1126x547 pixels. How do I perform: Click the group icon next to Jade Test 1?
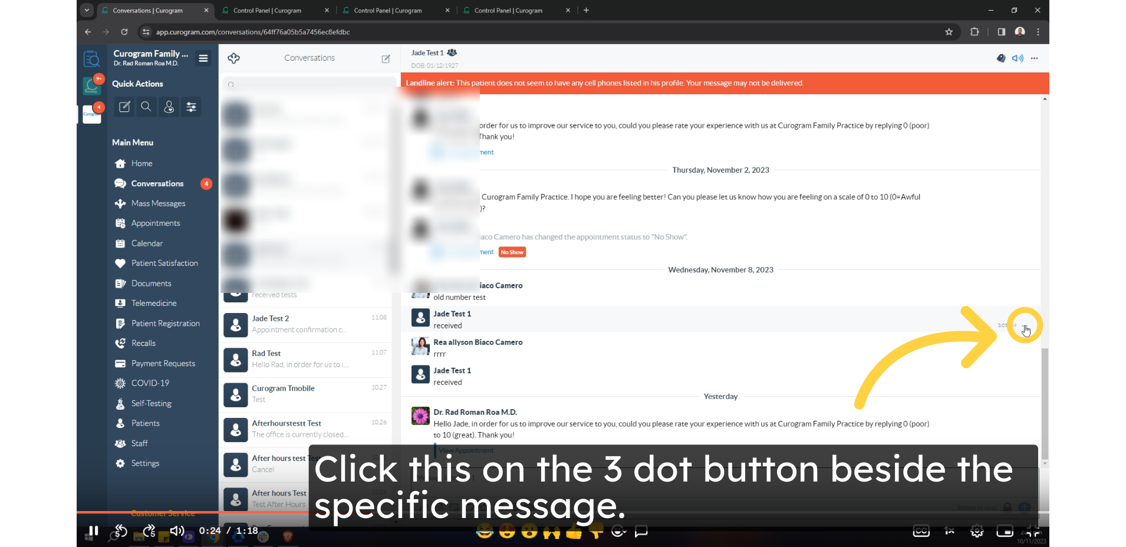(452, 52)
